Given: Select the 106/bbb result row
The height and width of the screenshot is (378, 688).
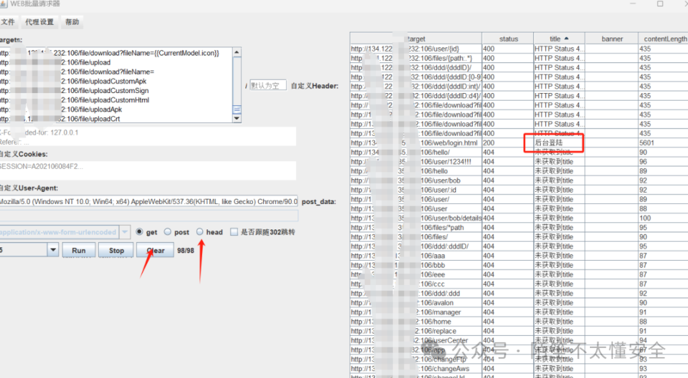Looking at the screenshot, I should [519, 265].
